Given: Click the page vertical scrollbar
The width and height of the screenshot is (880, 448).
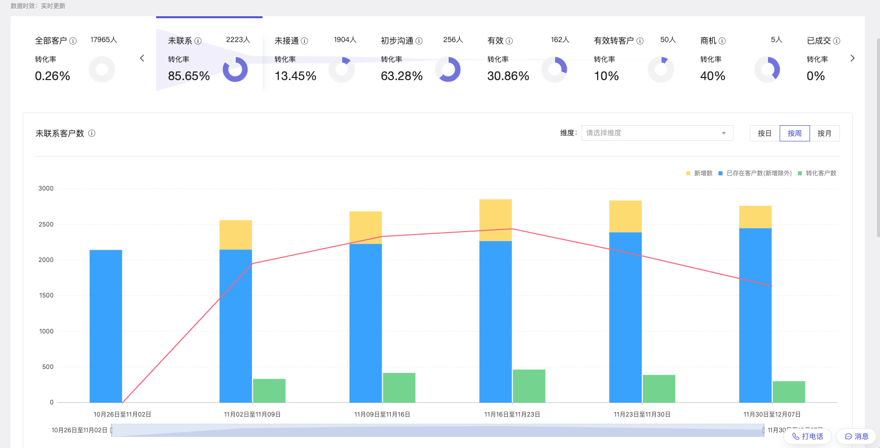Looking at the screenshot, I should [x=877, y=137].
